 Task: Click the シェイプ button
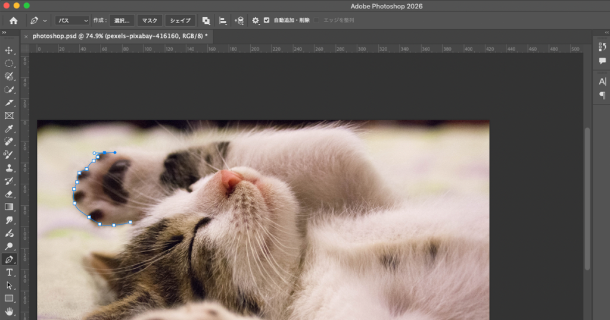(x=180, y=20)
